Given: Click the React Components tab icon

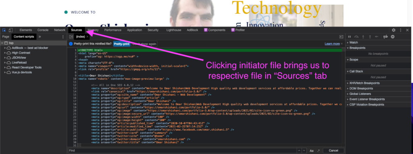Looking at the screenshot, I should point(206,30).
